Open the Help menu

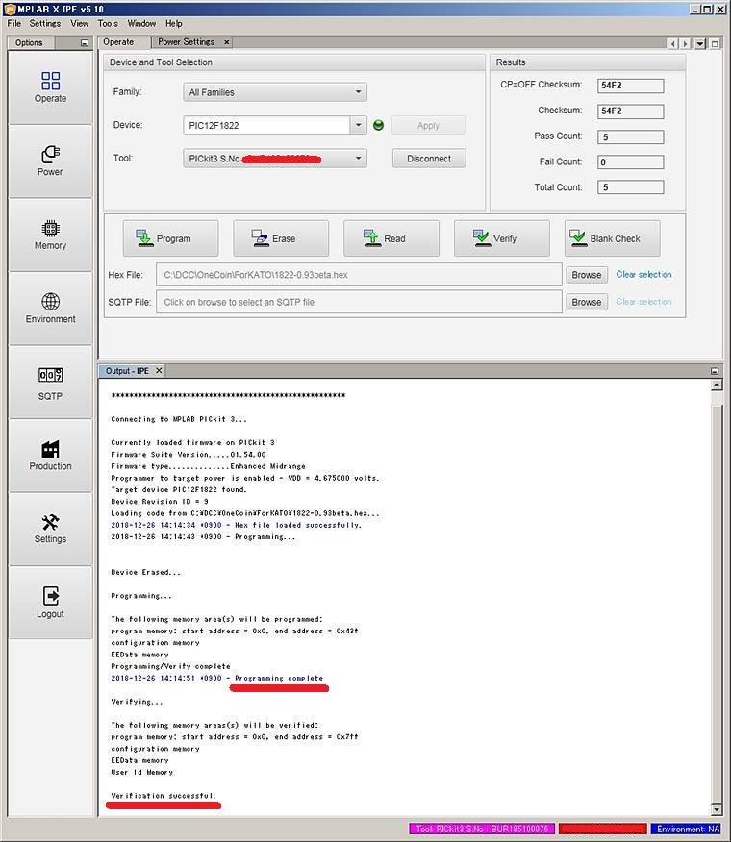tap(173, 24)
